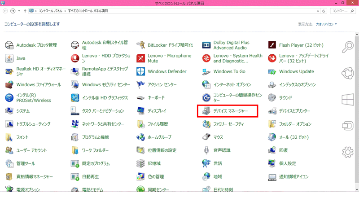Open the フォント folder icon
The width and height of the screenshot is (359, 202).
coord(9,137)
